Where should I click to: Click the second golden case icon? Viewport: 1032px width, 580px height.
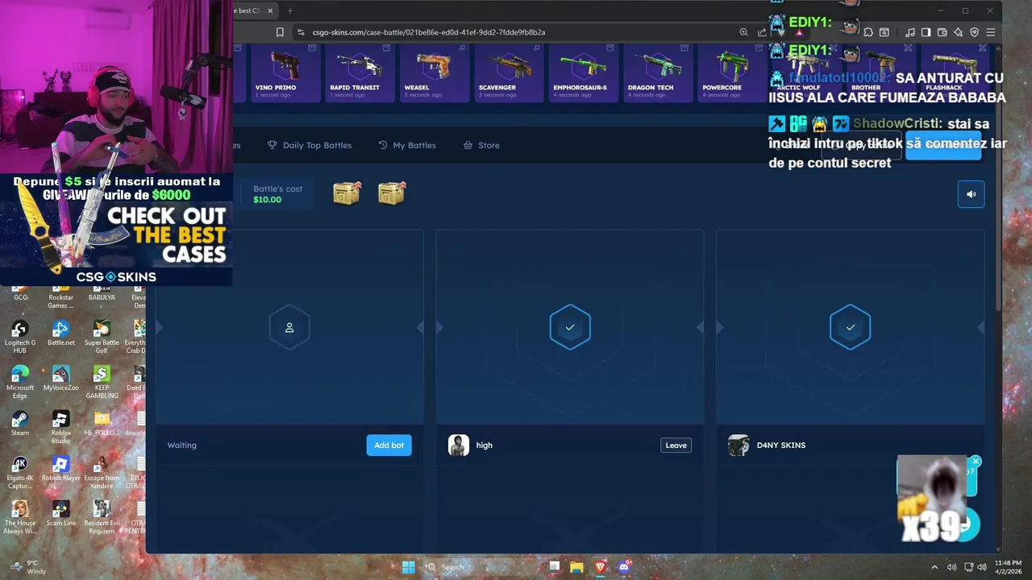pos(392,193)
